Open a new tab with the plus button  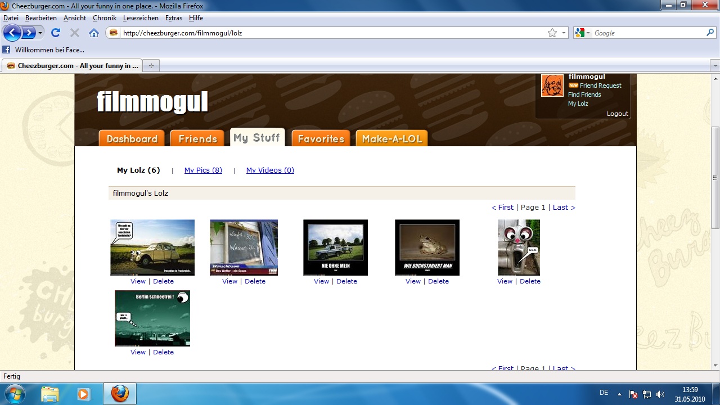[151, 66]
